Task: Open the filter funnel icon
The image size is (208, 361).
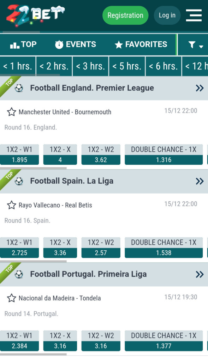Action: 192,44
